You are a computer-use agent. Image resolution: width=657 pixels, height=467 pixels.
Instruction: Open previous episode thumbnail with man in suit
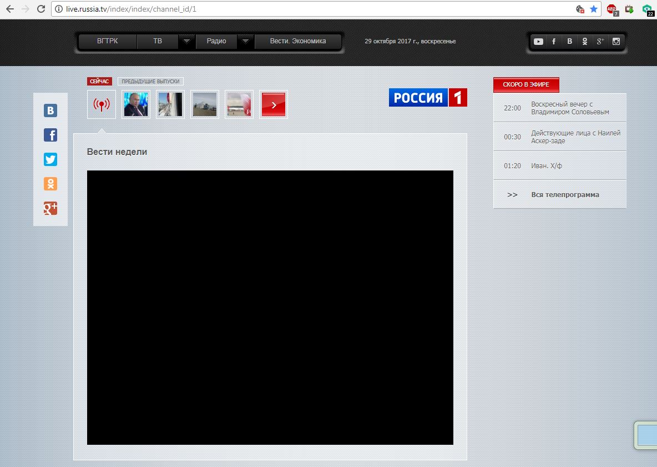coord(136,104)
